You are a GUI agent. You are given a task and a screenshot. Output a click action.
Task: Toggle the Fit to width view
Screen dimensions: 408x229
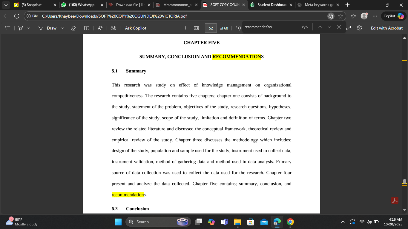(196, 28)
